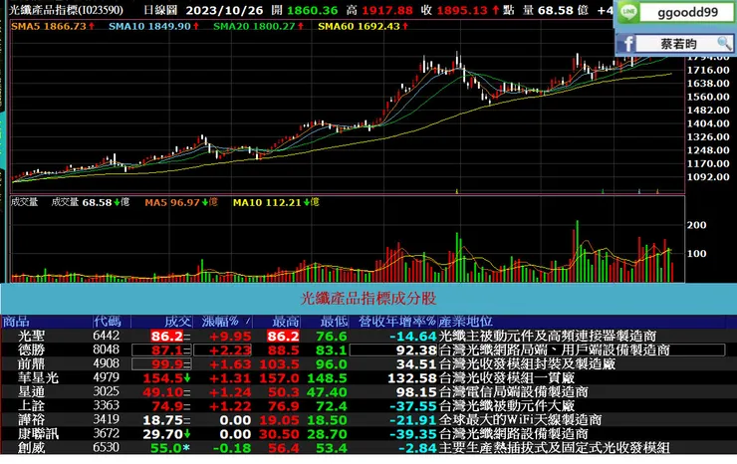The height and width of the screenshot is (464, 737).
Task: Click 台灣光收發模組一貫廠 description
Action: 506,378
